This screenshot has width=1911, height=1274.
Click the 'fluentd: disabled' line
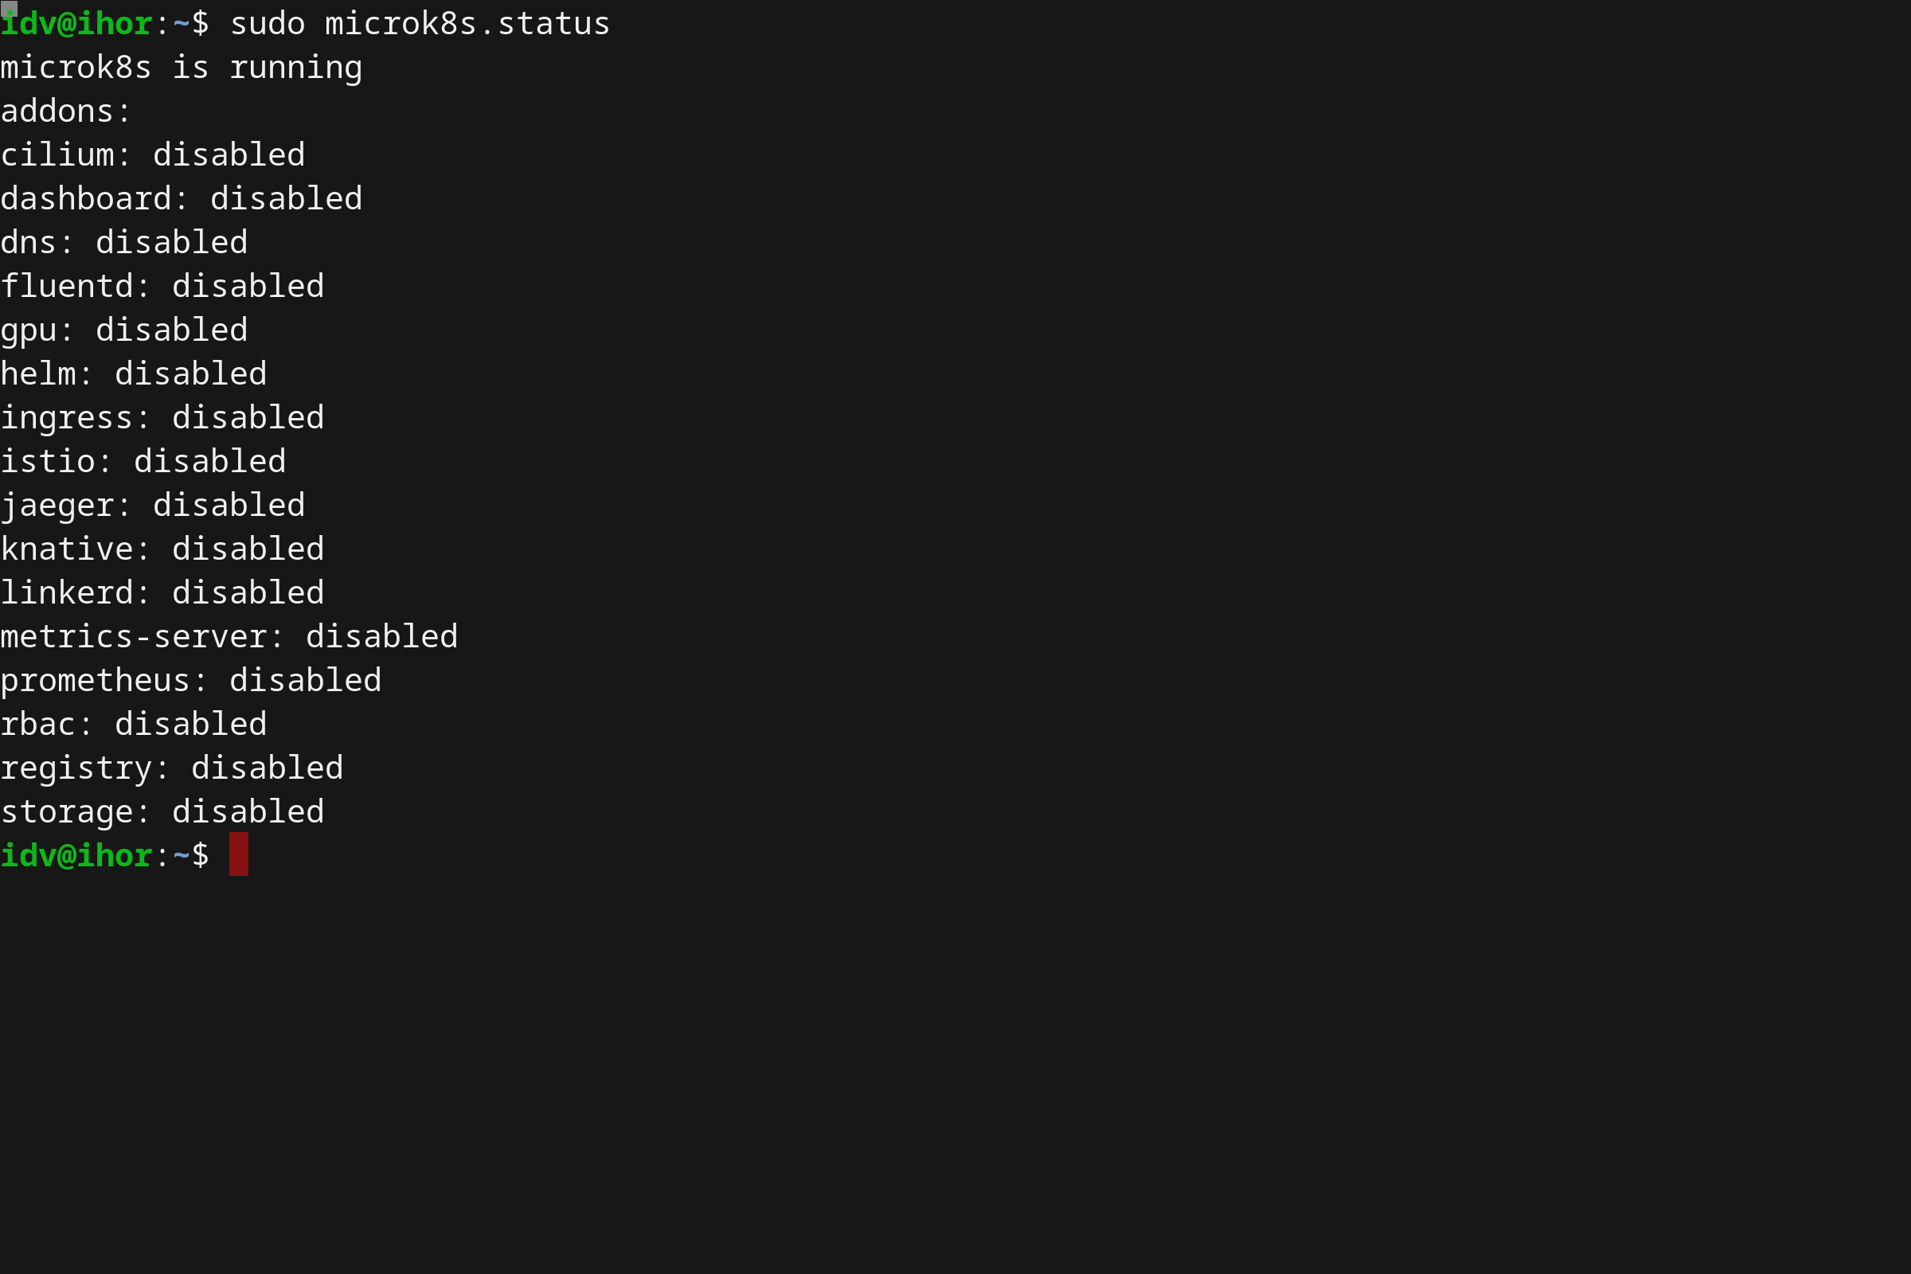[x=162, y=287]
